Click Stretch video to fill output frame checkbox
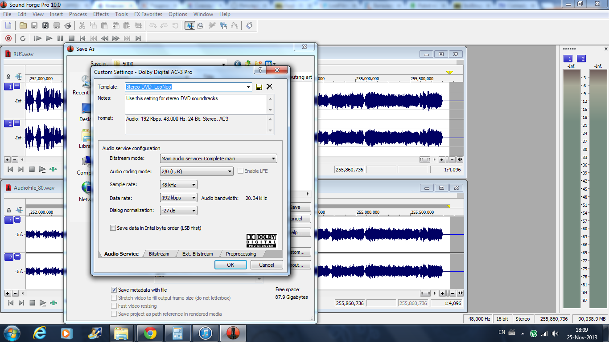 114,298
